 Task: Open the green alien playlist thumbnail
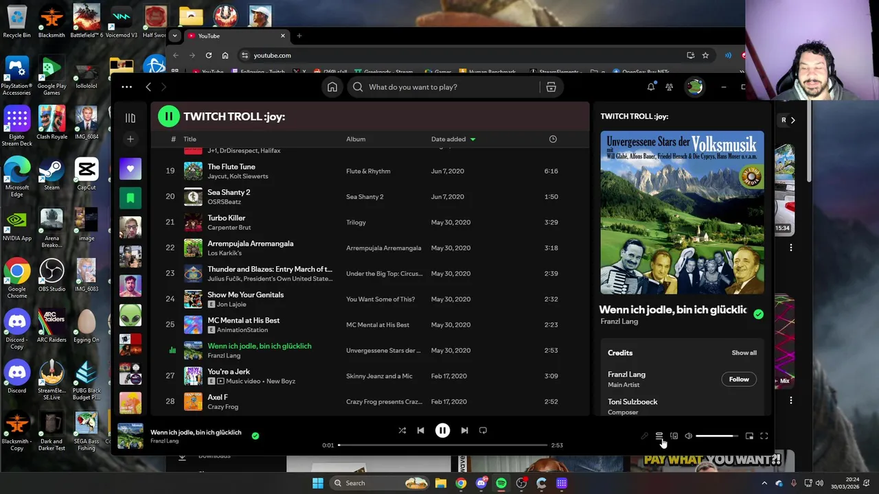[130, 316]
